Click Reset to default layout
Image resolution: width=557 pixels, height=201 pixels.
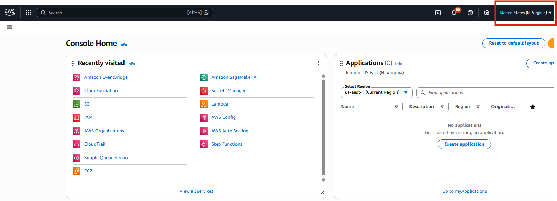[x=514, y=43]
